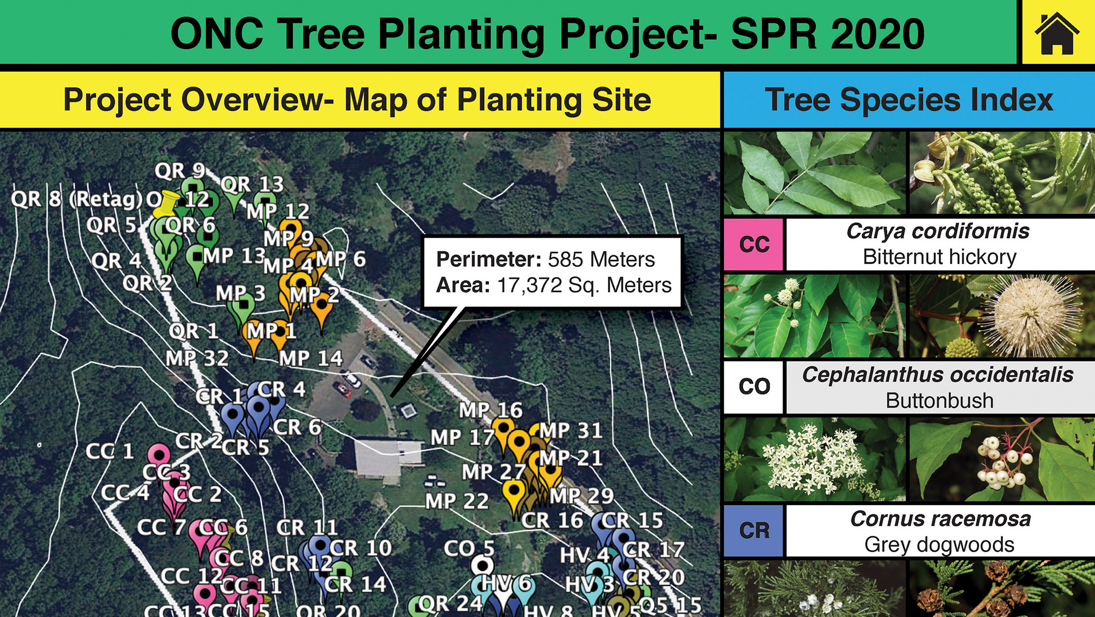Click the MP 14 map label
Viewport: 1095px width, 617px height.
pos(311,358)
